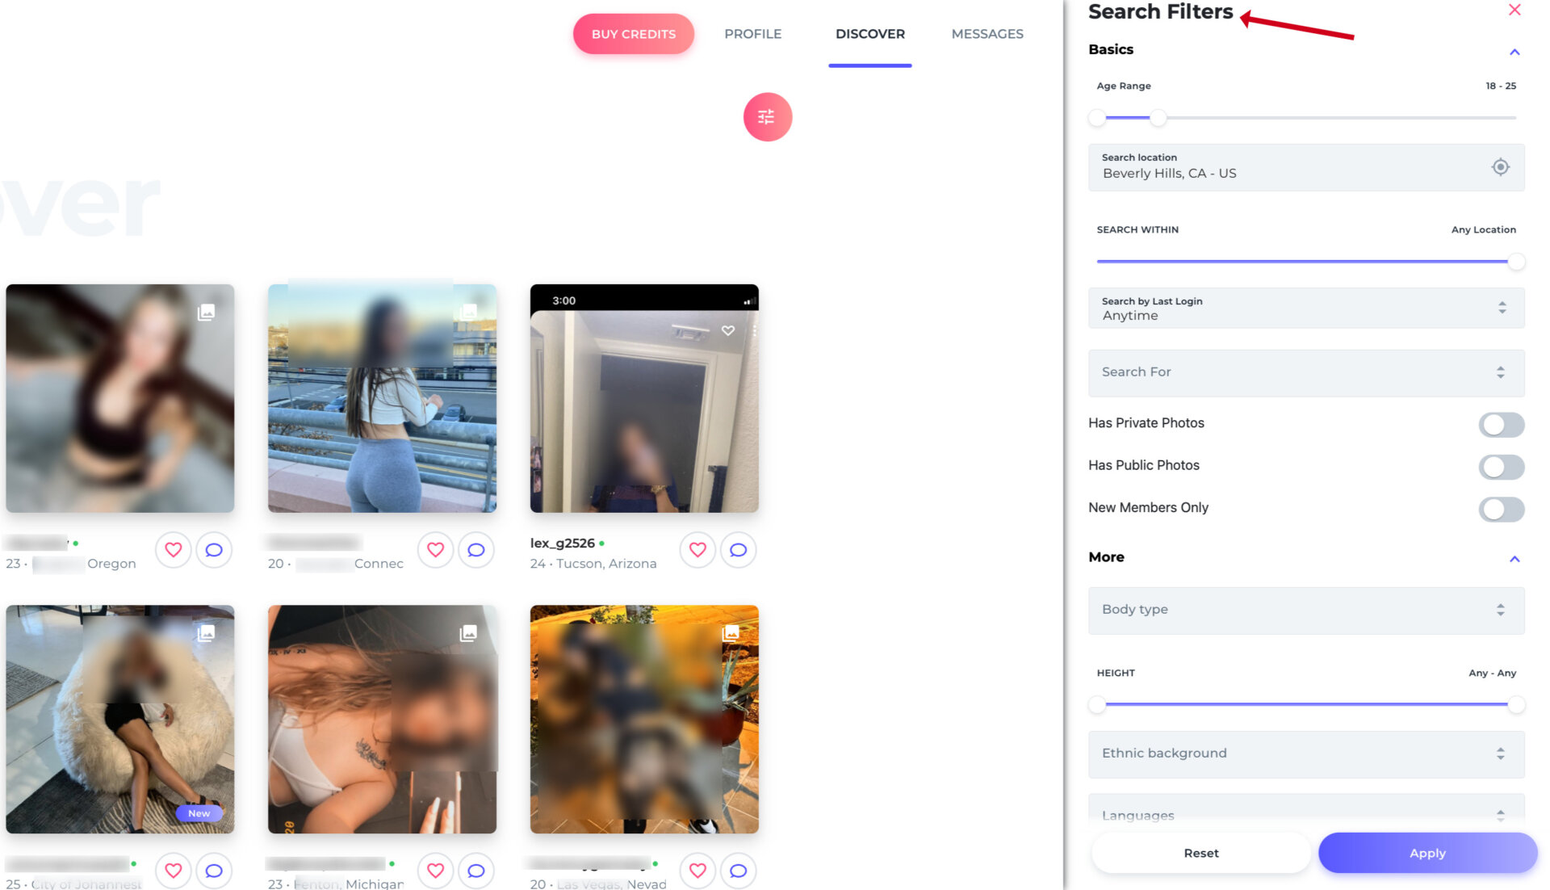
Task: Turn on New Members Only toggle
Action: (1501, 509)
